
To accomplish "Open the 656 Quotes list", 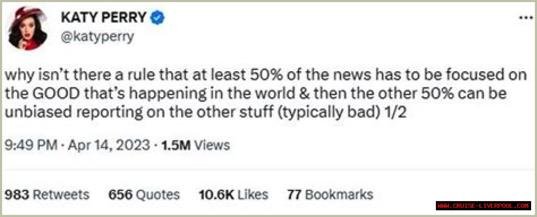I will (144, 194).
